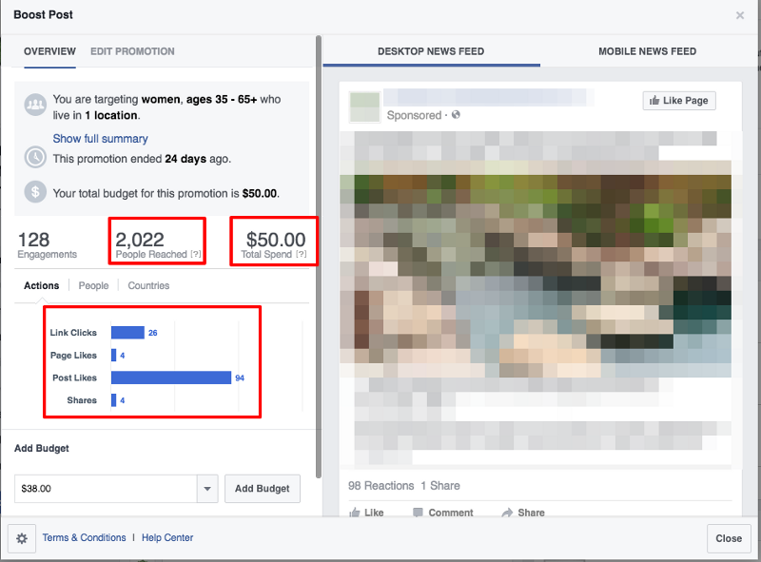Viewport: 761px width, 562px height.
Task: Click the Close button at the bottom
Action: point(729,538)
